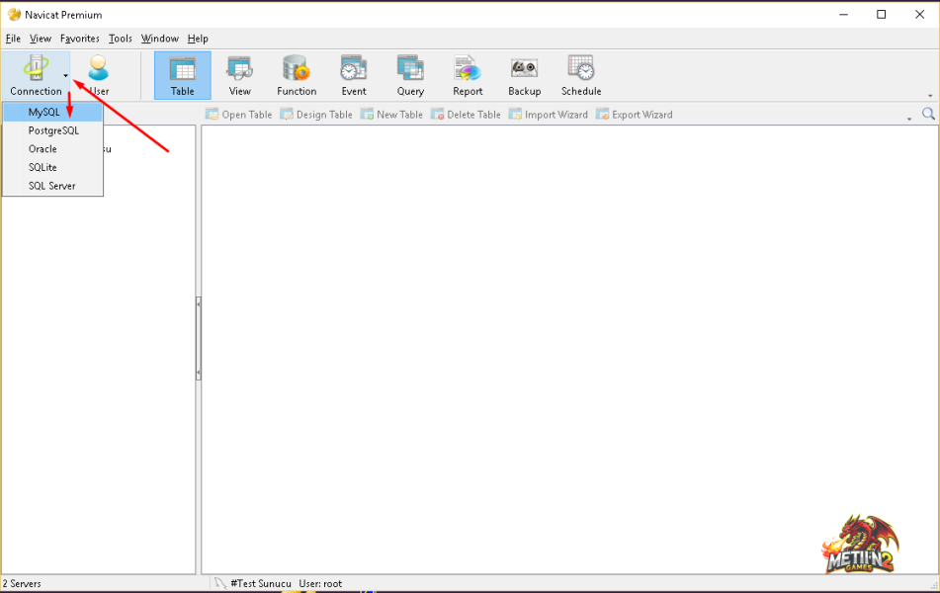Select the Table toolbar button
Image resolution: width=940 pixels, height=593 pixels.
182,75
